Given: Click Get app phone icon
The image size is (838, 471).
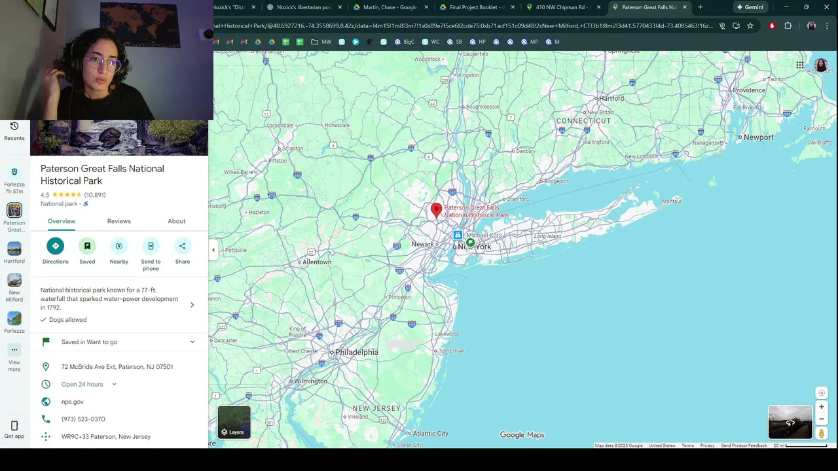Looking at the screenshot, I should coord(14,426).
